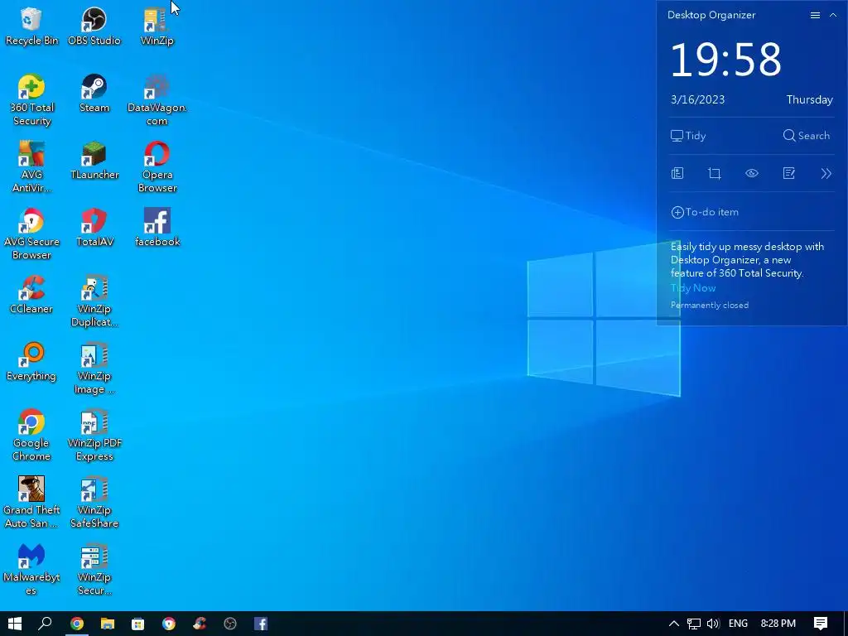Screen dimensions: 848x636
Task: Select the Recycle Bin desktop icon
Action: coord(31,26)
